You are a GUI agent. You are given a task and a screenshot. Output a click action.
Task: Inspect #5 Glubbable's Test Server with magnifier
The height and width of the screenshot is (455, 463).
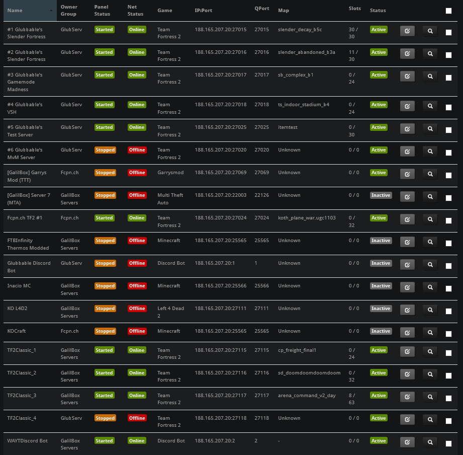(430, 129)
